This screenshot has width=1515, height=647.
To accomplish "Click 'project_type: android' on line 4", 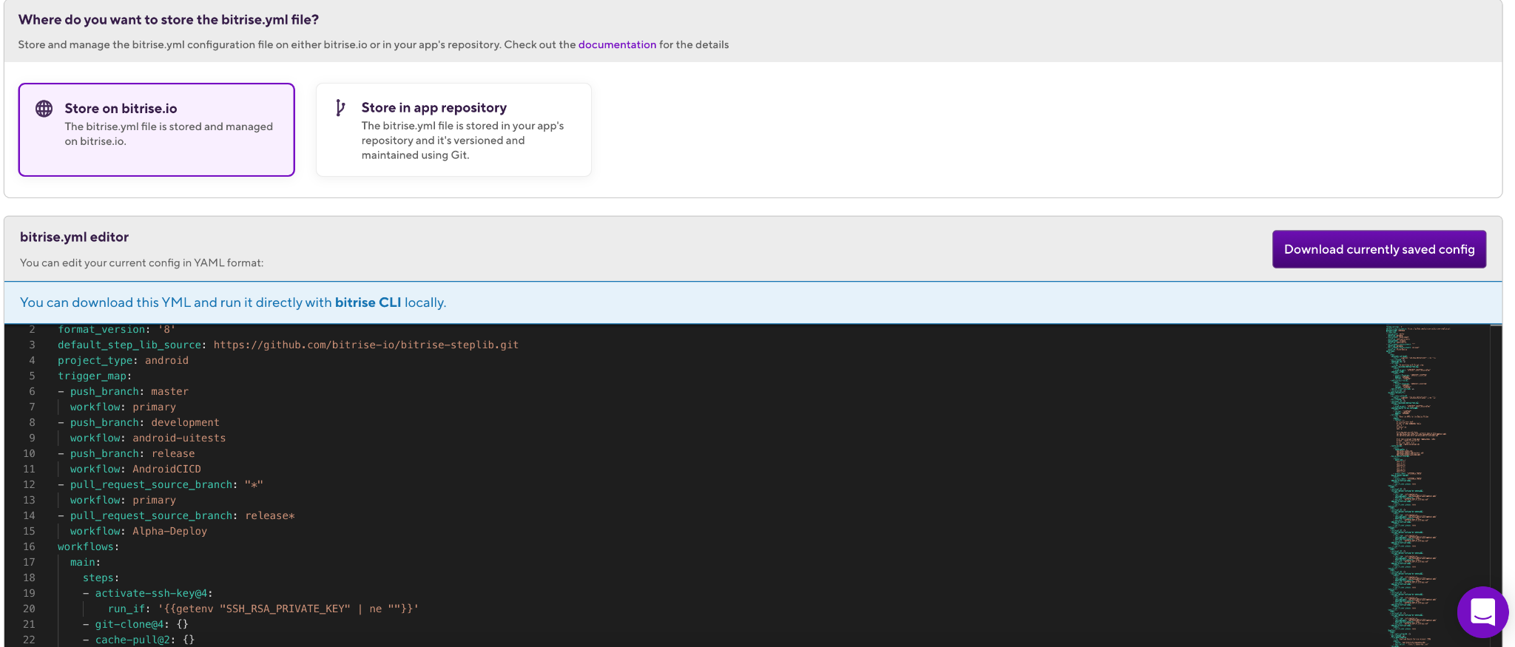I will 124,360.
